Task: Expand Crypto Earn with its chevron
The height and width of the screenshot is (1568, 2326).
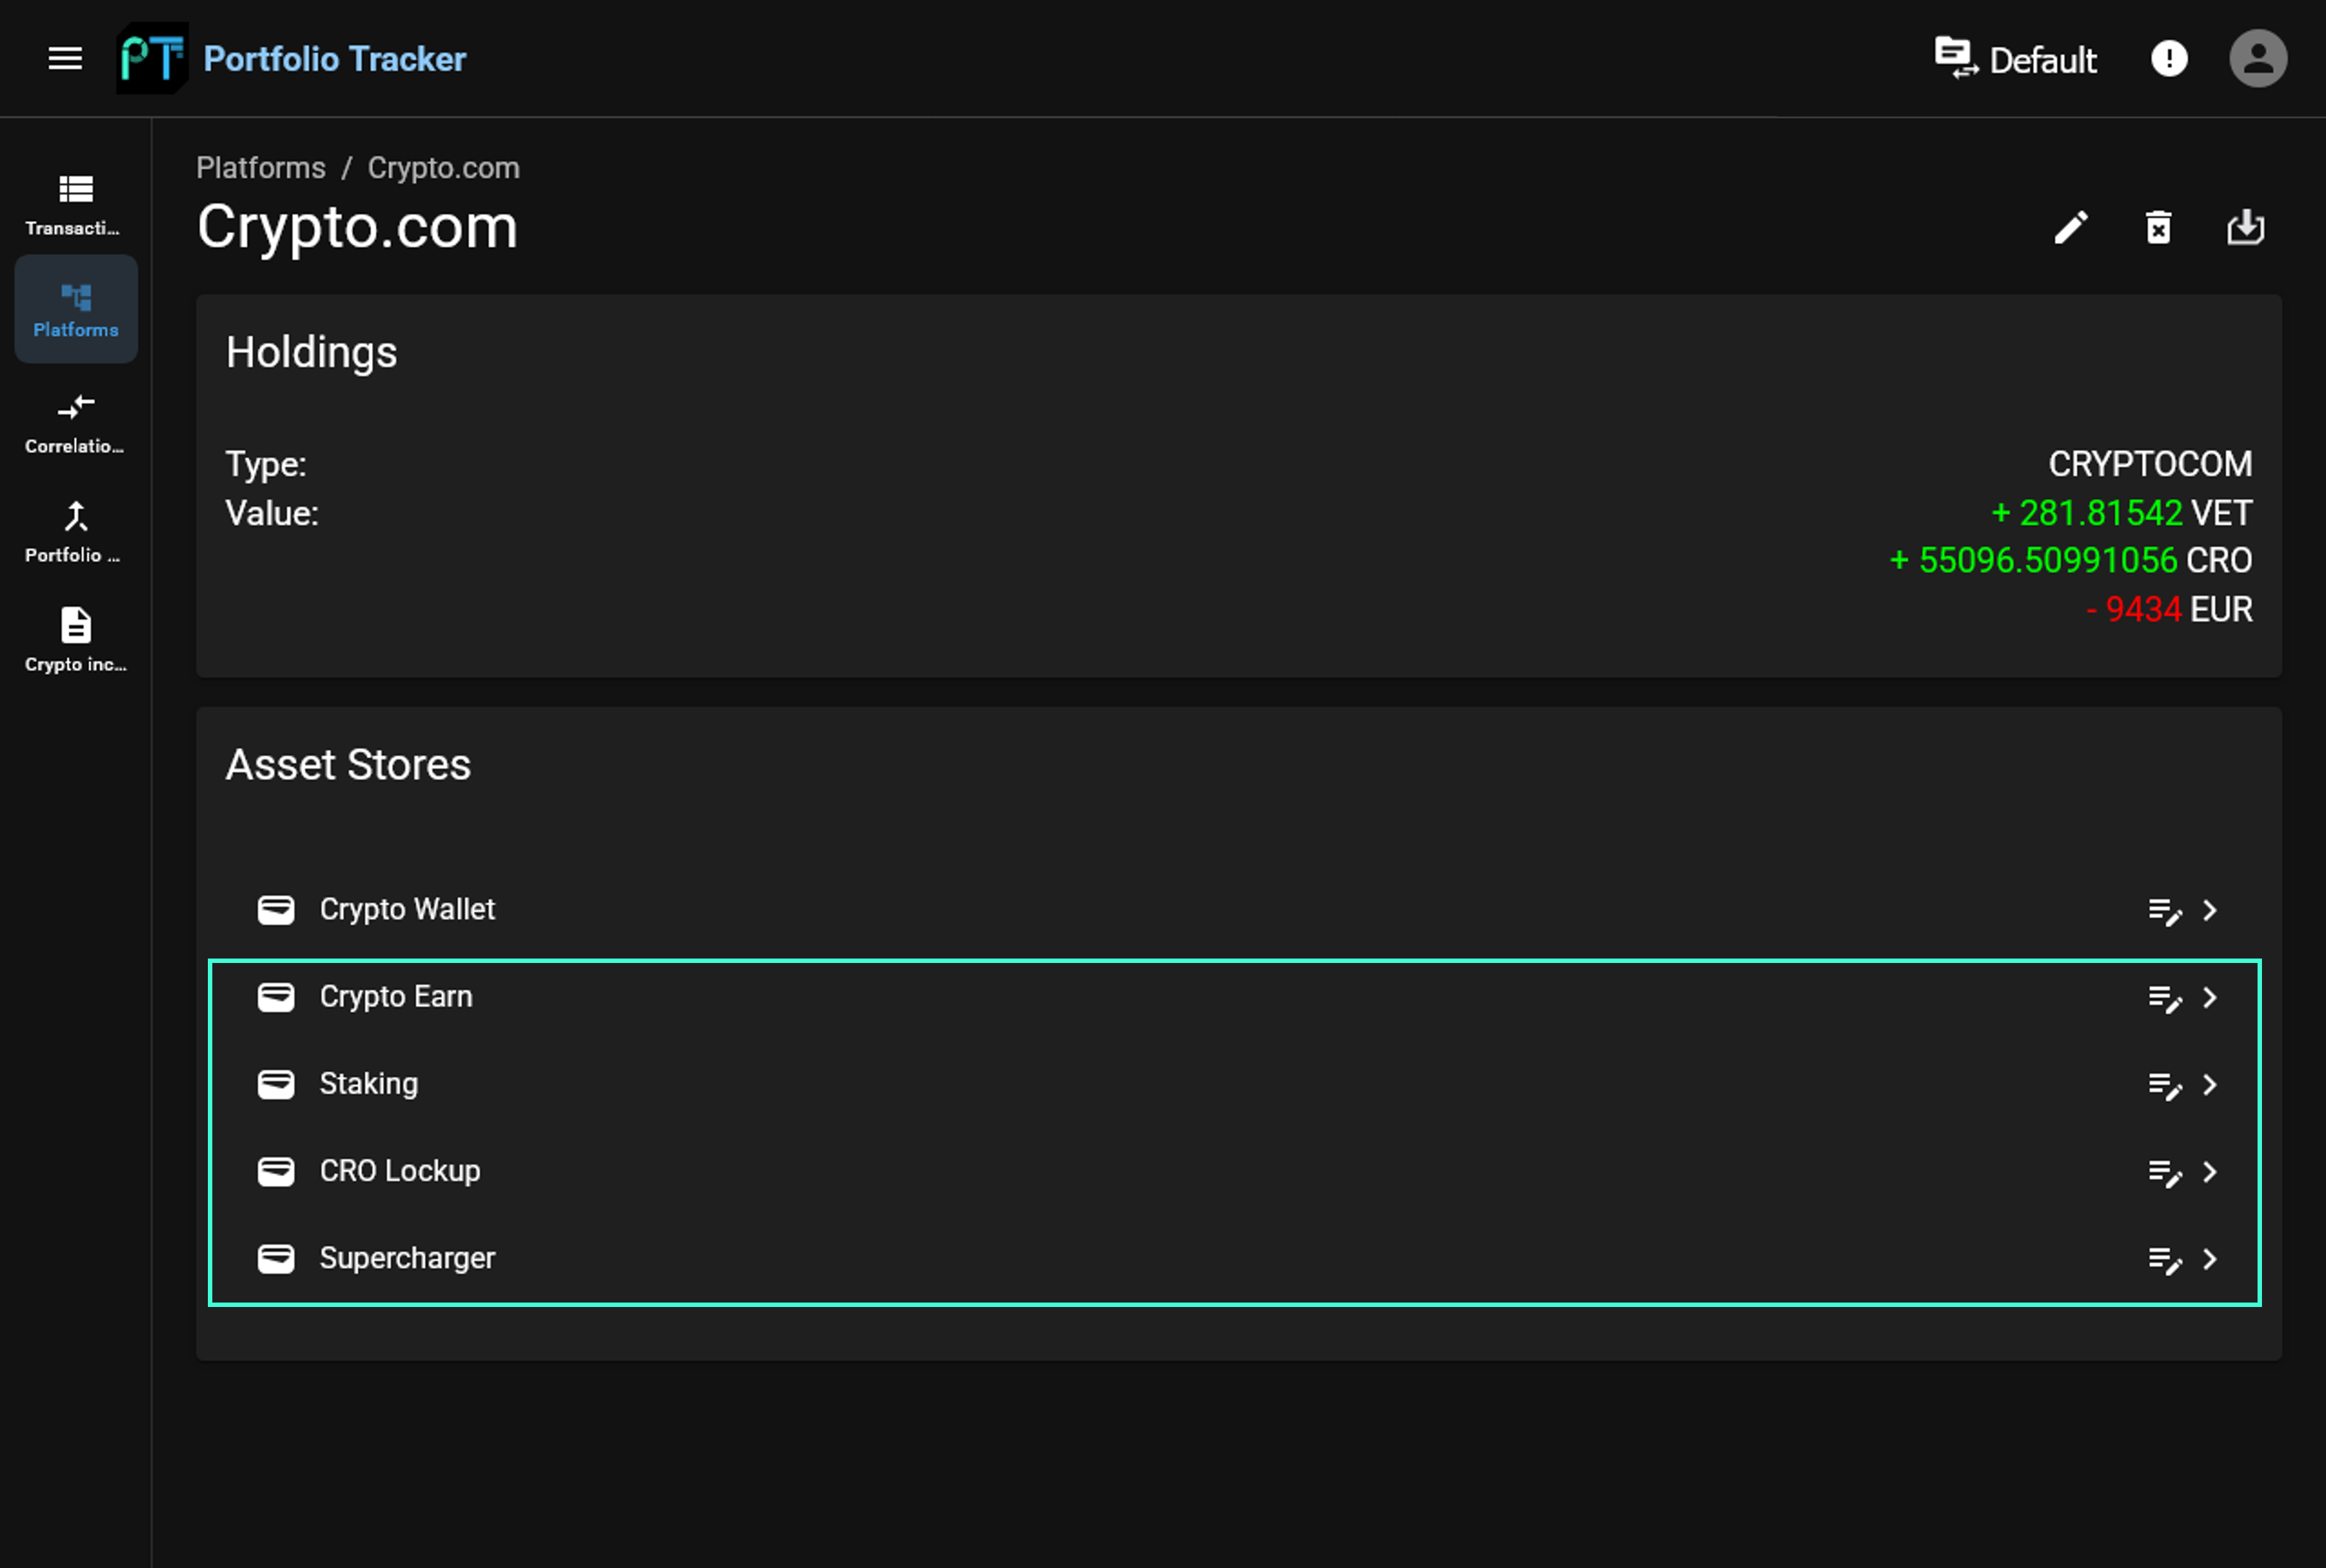Action: [x=2210, y=997]
